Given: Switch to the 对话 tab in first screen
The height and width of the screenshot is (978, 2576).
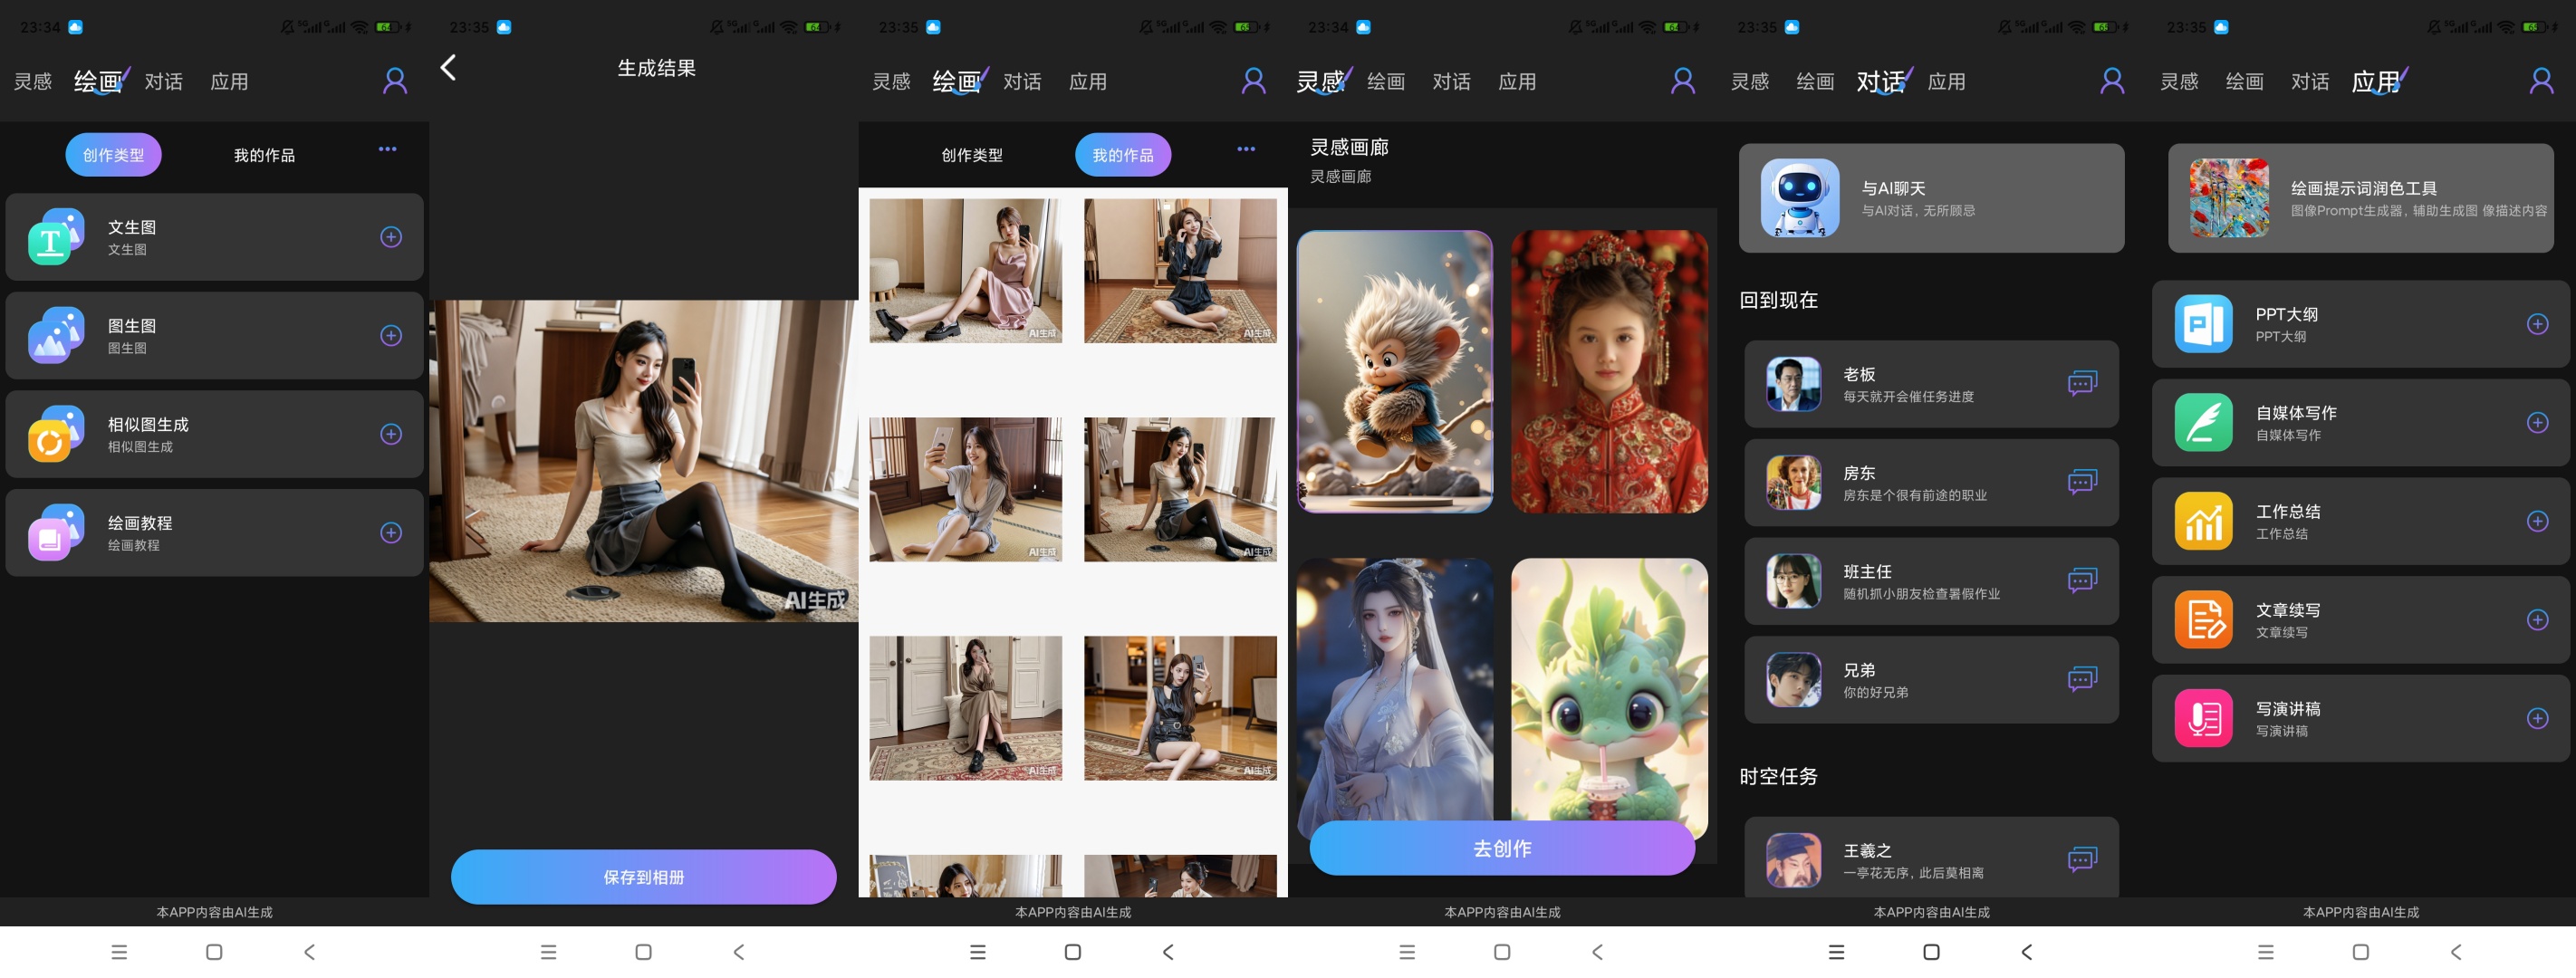Looking at the screenshot, I should pos(164,82).
